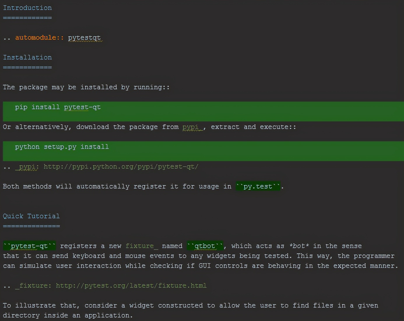Viewport: 404px width, 321px height.
Task: Select the highlighted pip install pytest-qt line
Action: 57,107
